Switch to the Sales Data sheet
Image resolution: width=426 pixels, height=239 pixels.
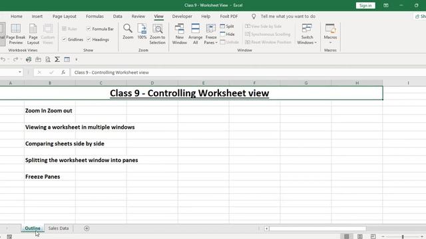tap(59, 228)
